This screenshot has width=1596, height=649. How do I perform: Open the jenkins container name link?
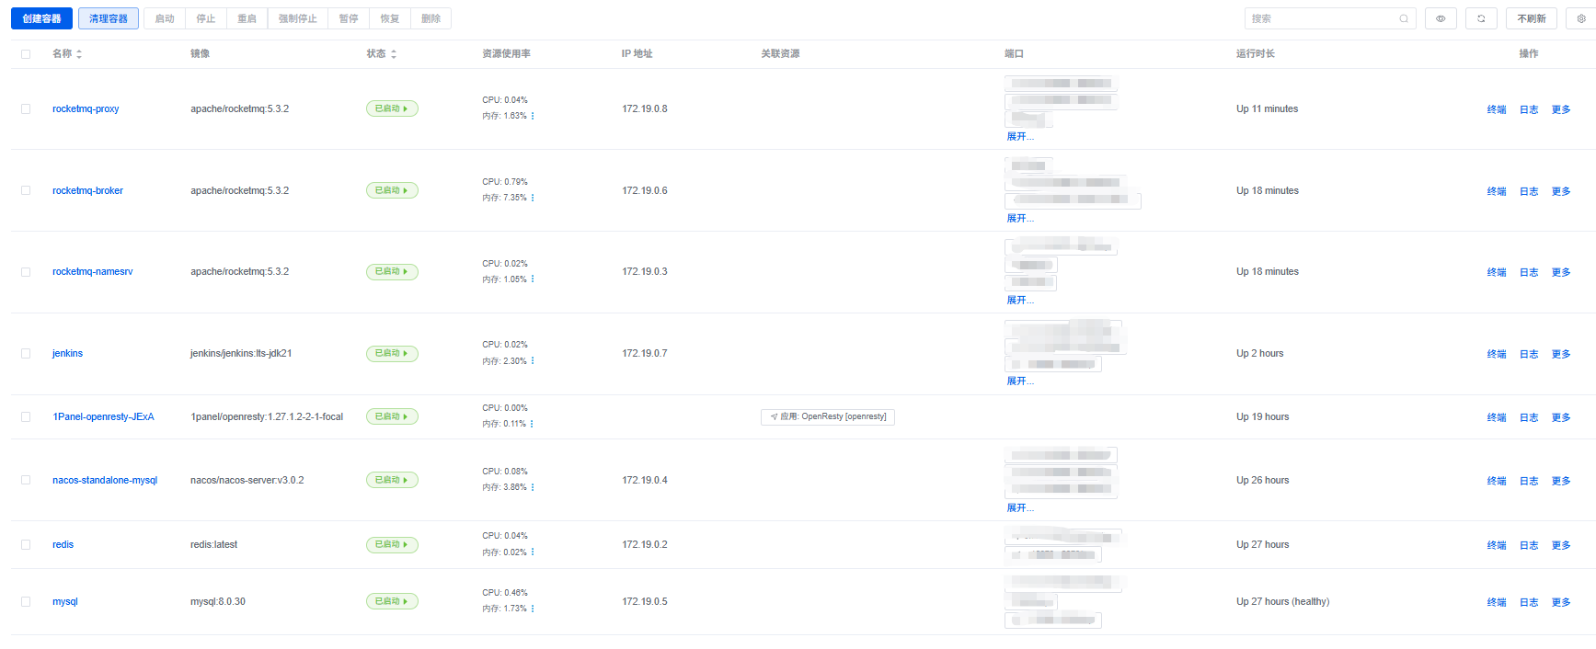click(x=67, y=353)
